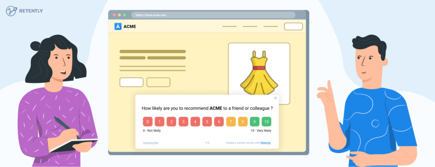
Task: Click the Unsubscribe link
Action: point(151,143)
